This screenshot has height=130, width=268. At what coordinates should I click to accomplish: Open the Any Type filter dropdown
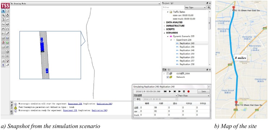pos(195,8)
